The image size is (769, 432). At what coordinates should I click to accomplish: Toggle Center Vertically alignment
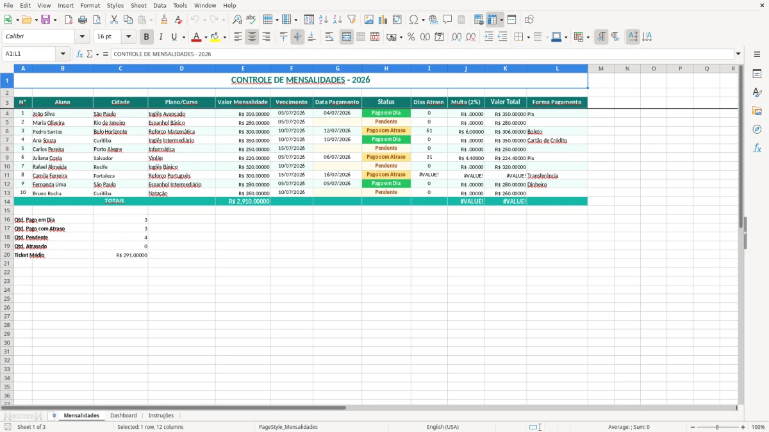[x=297, y=37]
